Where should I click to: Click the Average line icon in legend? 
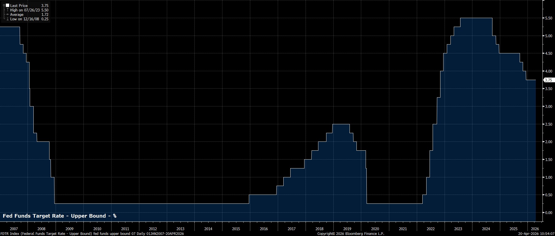click(x=8, y=14)
